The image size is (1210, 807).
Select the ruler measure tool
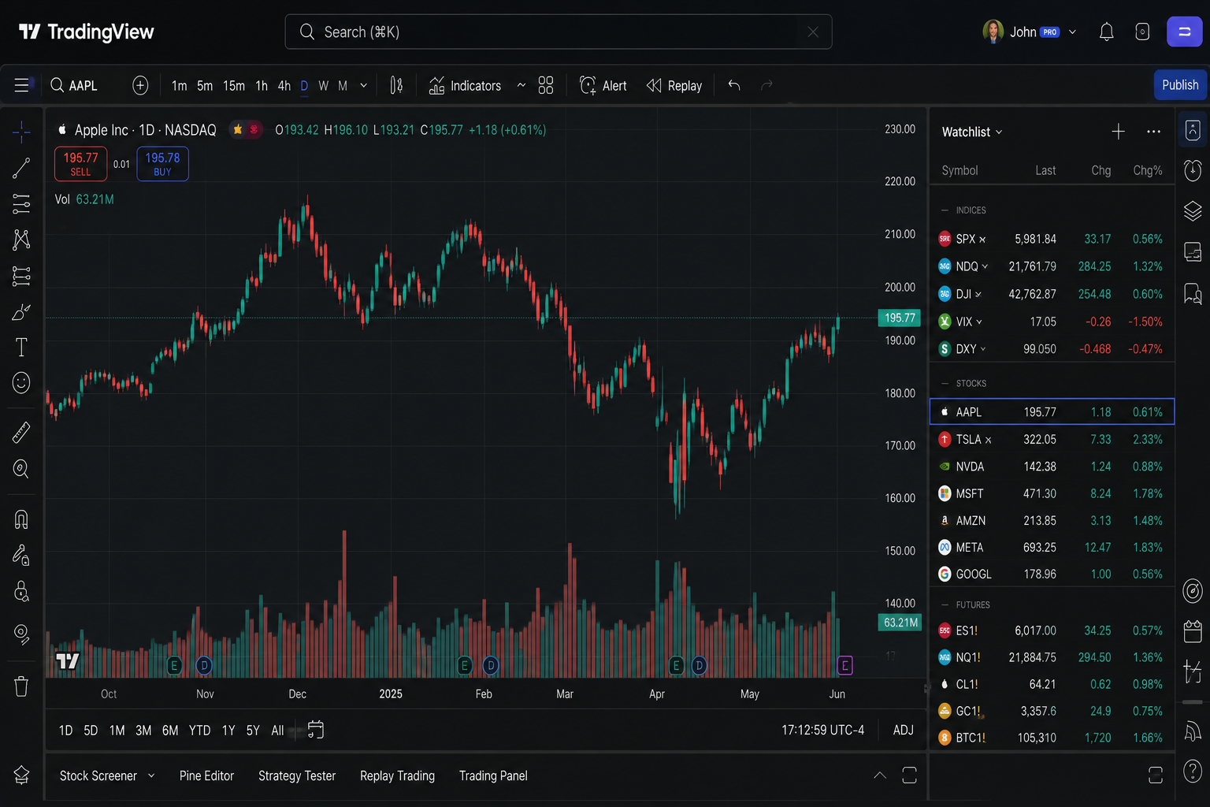pyautogui.click(x=21, y=432)
